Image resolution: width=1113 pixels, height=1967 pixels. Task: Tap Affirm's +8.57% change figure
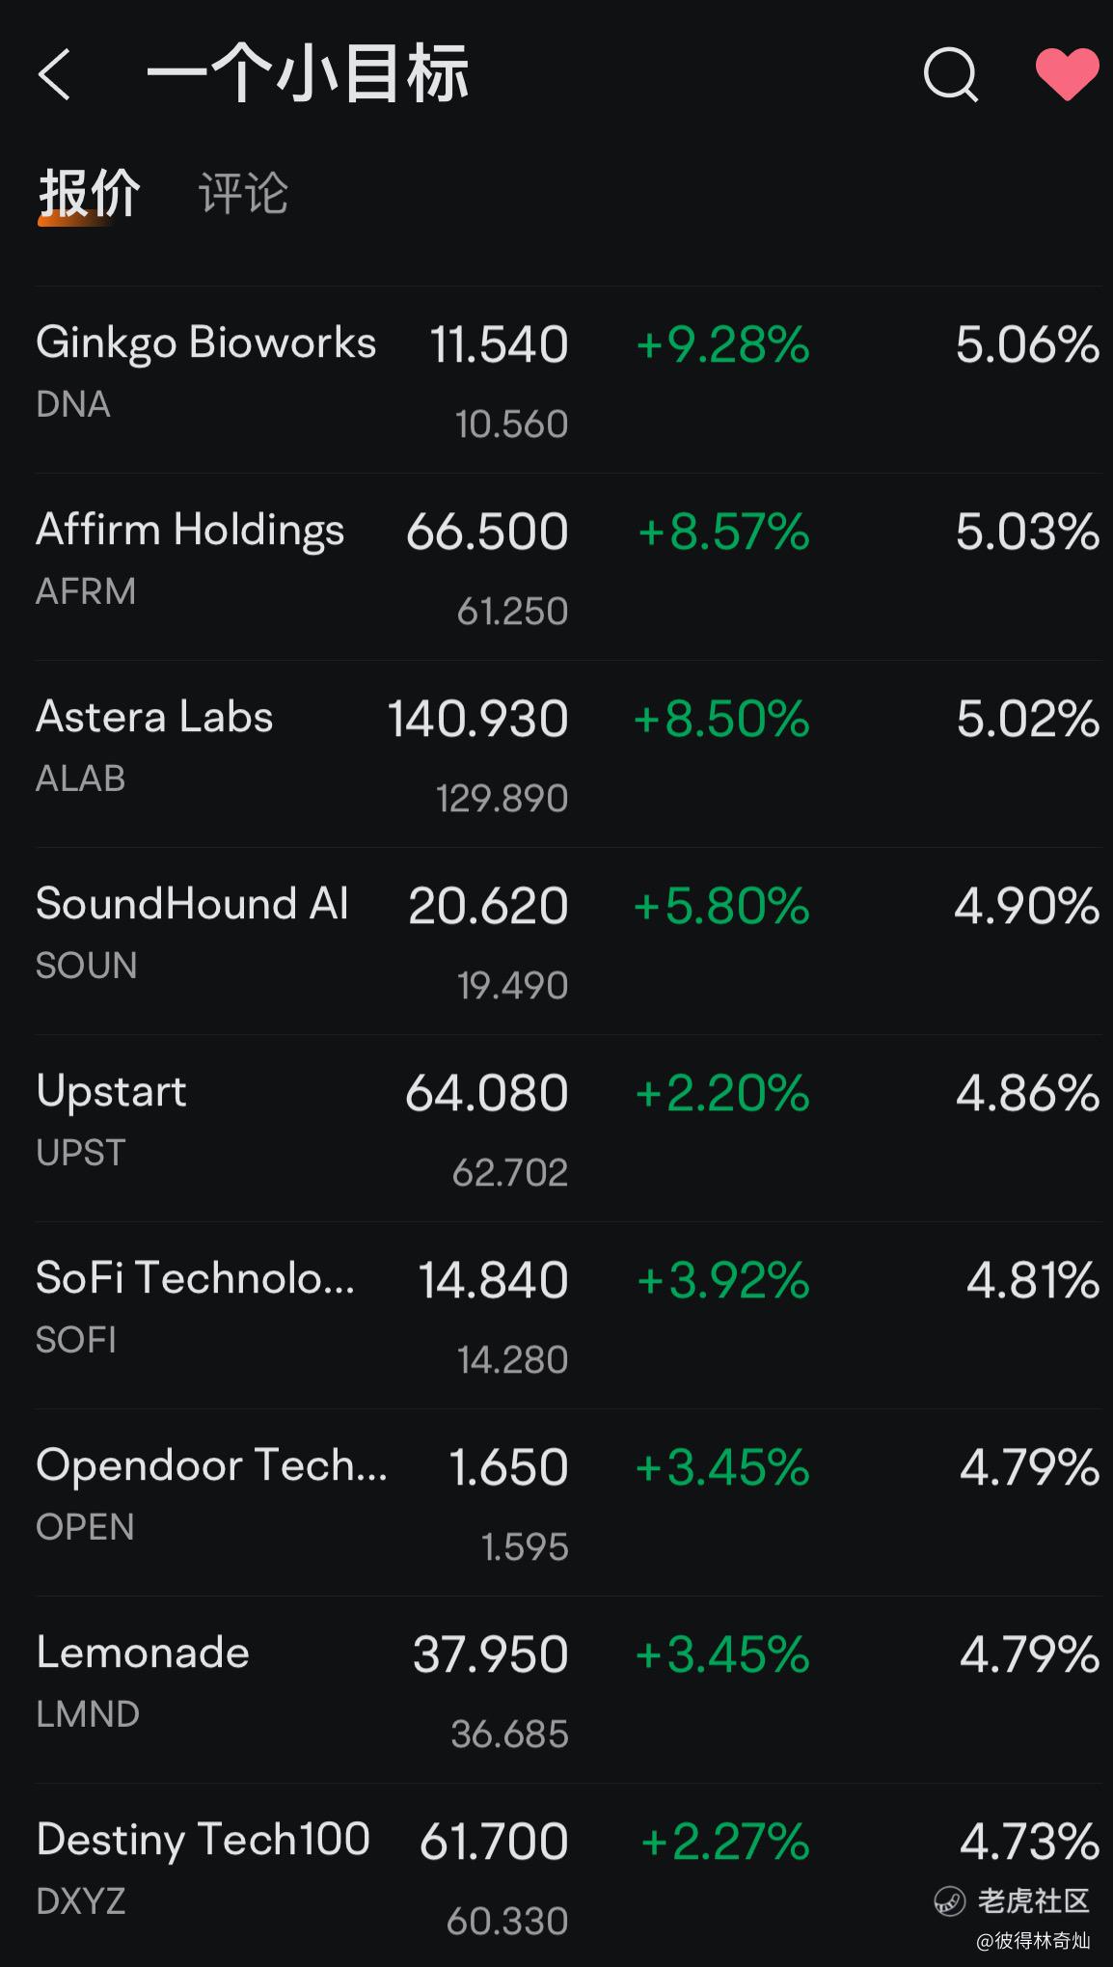pos(723,533)
